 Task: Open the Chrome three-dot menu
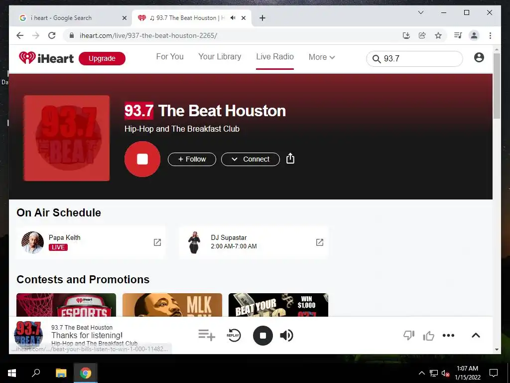490,35
